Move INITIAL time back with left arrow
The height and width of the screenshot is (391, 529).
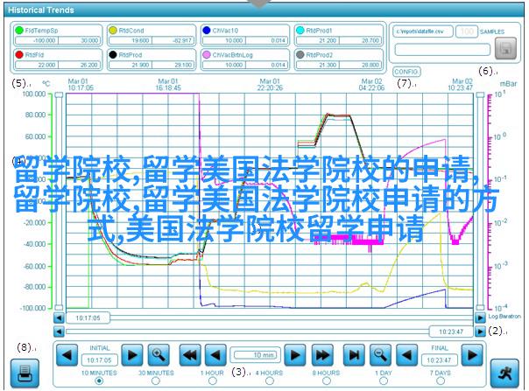67,355
